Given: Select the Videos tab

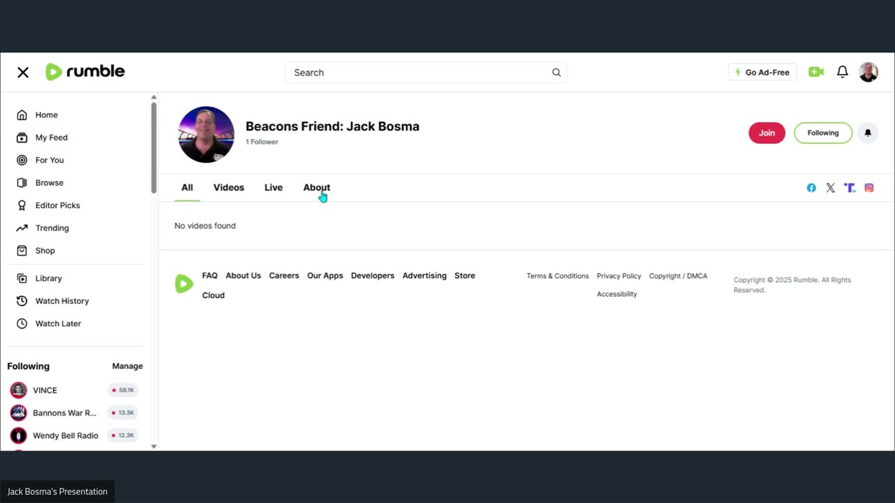Looking at the screenshot, I should click(x=229, y=187).
